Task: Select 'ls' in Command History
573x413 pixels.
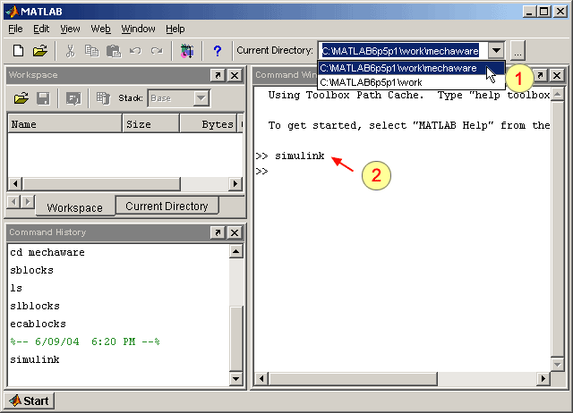Action: 16,288
